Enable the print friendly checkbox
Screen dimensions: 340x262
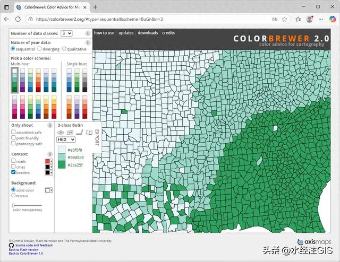pyautogui.click(x=13, y=137)
